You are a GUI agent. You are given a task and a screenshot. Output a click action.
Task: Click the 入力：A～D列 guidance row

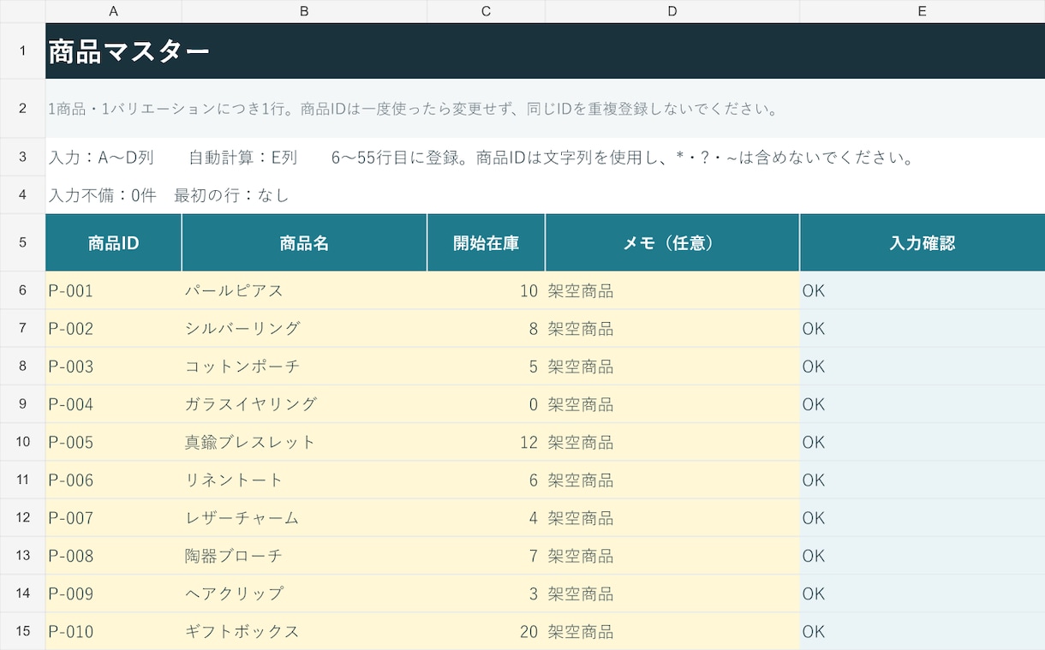545,158
